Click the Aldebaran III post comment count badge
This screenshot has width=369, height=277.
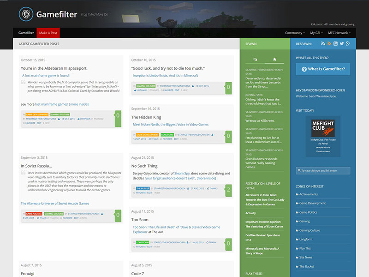coord(118,119)
